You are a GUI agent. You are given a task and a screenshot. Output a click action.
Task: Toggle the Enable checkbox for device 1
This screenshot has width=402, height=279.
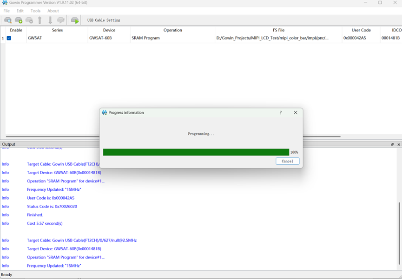click(x=9, y=38)
